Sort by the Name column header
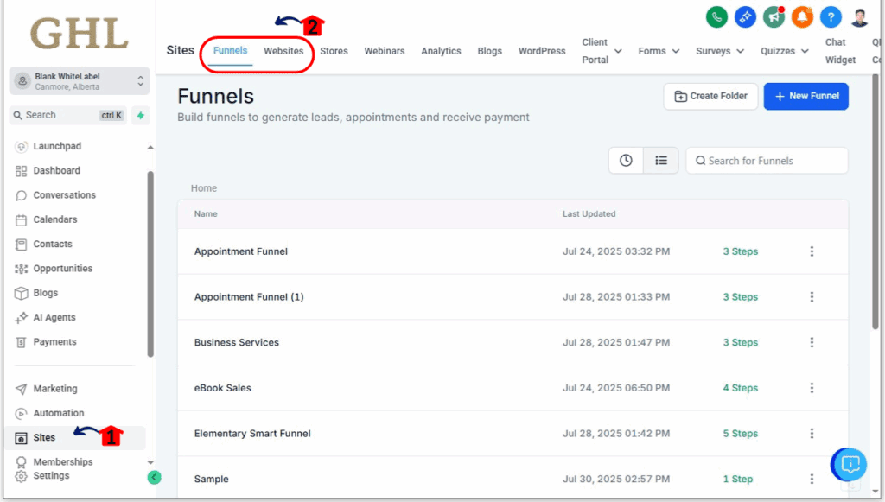885x502 pixels. (206, 213)
